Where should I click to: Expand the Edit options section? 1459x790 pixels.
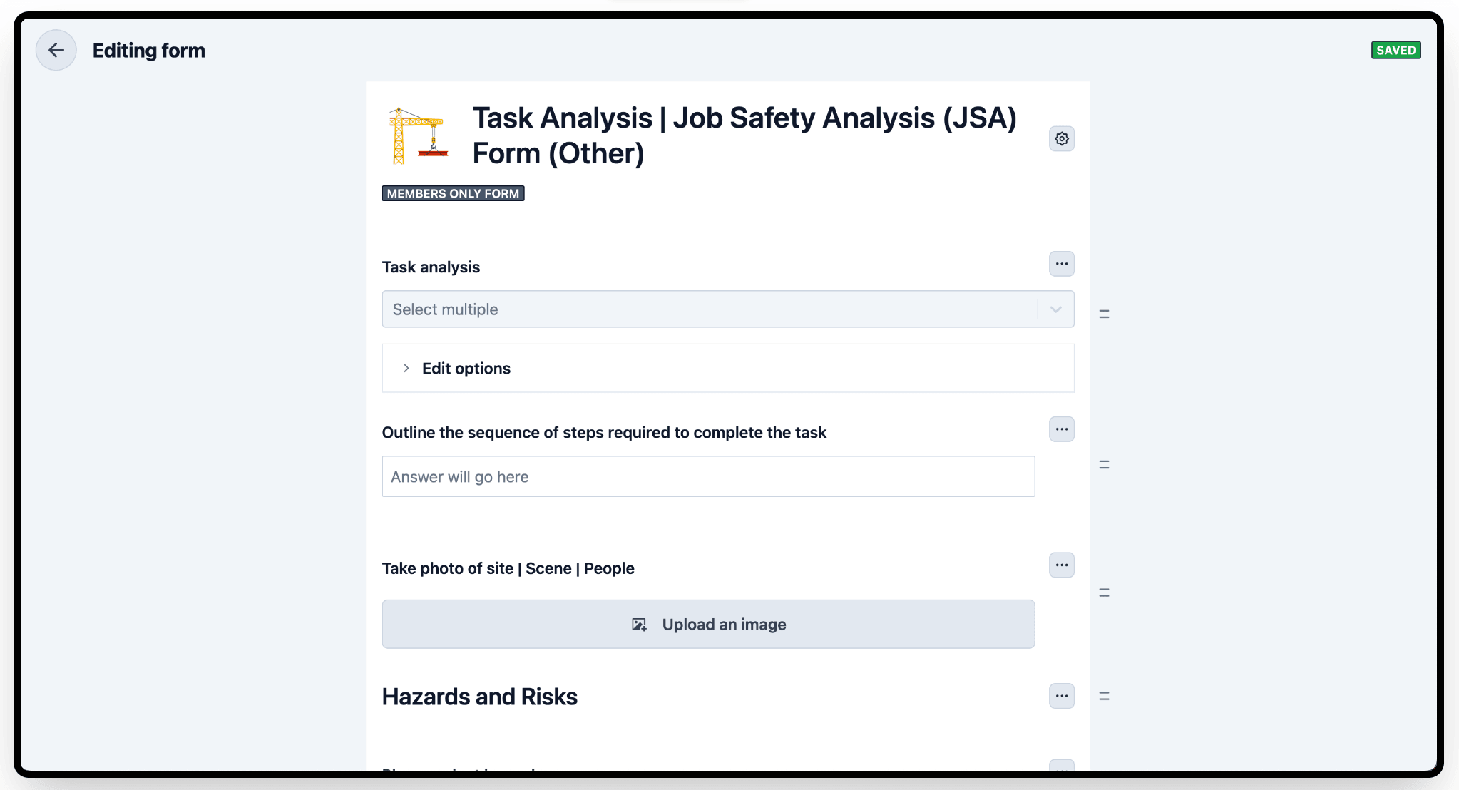click(466, 369)
